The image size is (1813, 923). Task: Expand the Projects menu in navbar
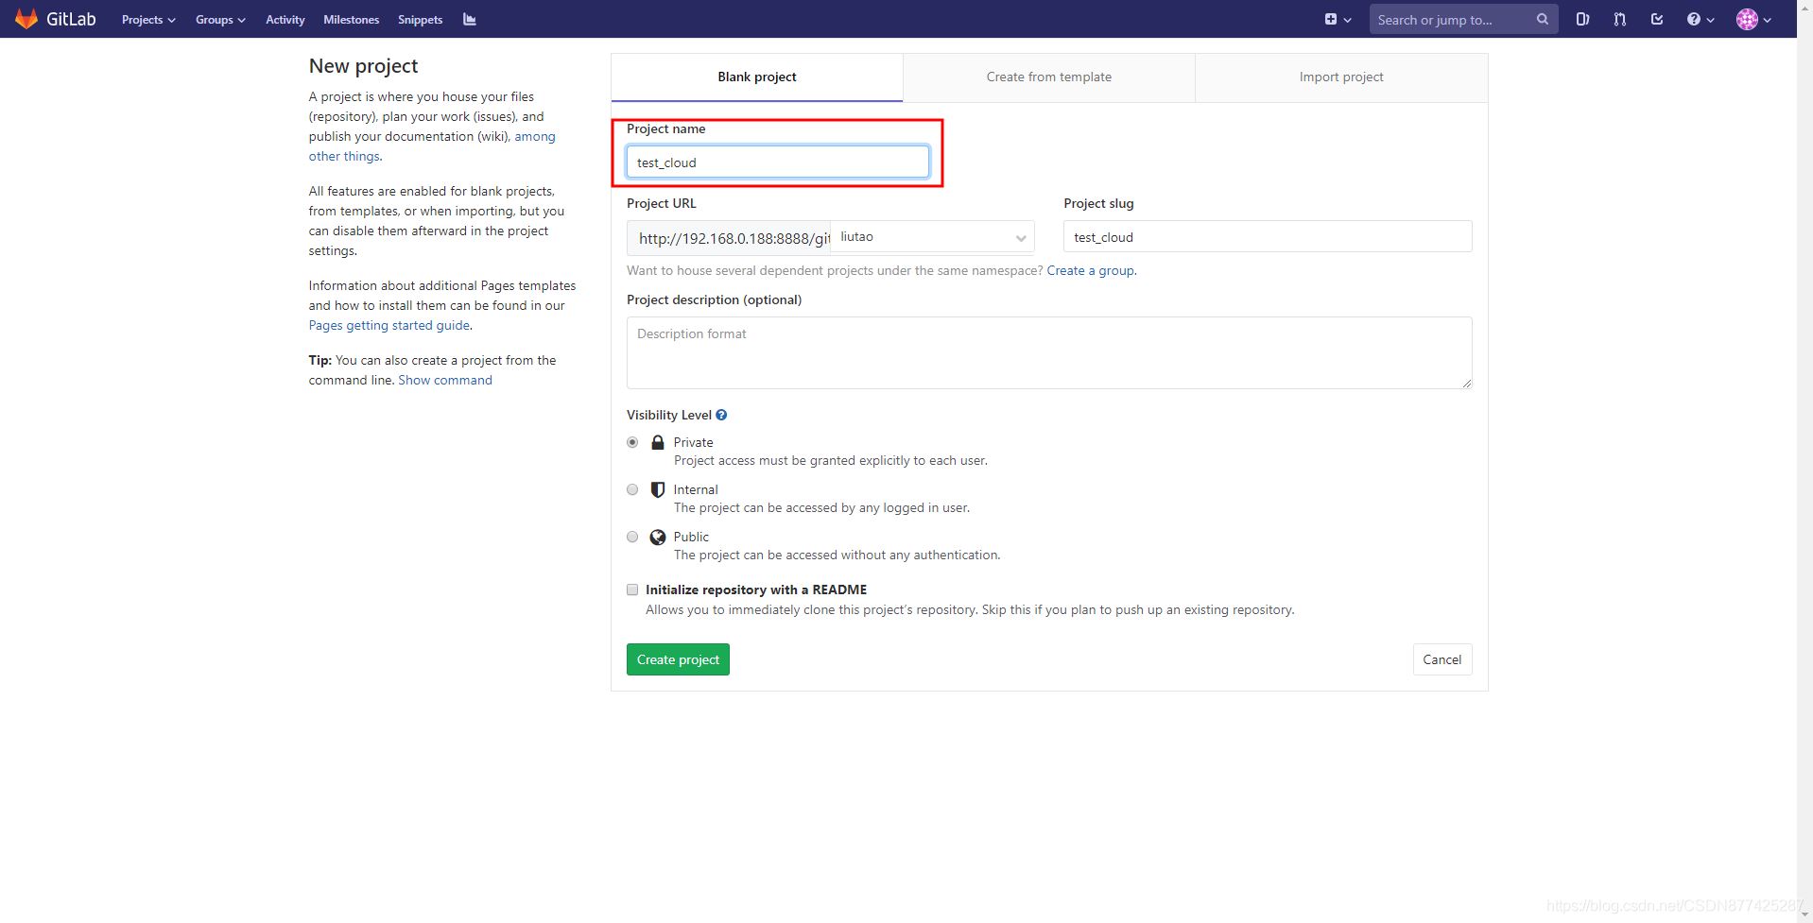[x=148, y=19]
